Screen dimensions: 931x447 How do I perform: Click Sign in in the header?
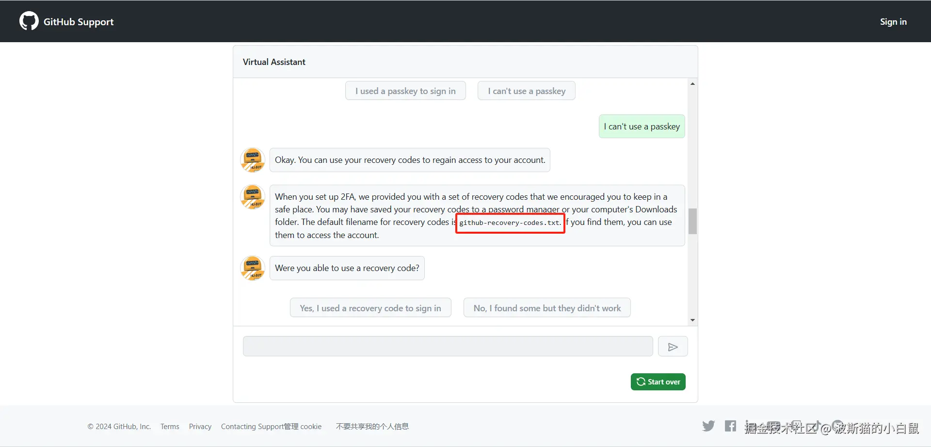[893, 22]
